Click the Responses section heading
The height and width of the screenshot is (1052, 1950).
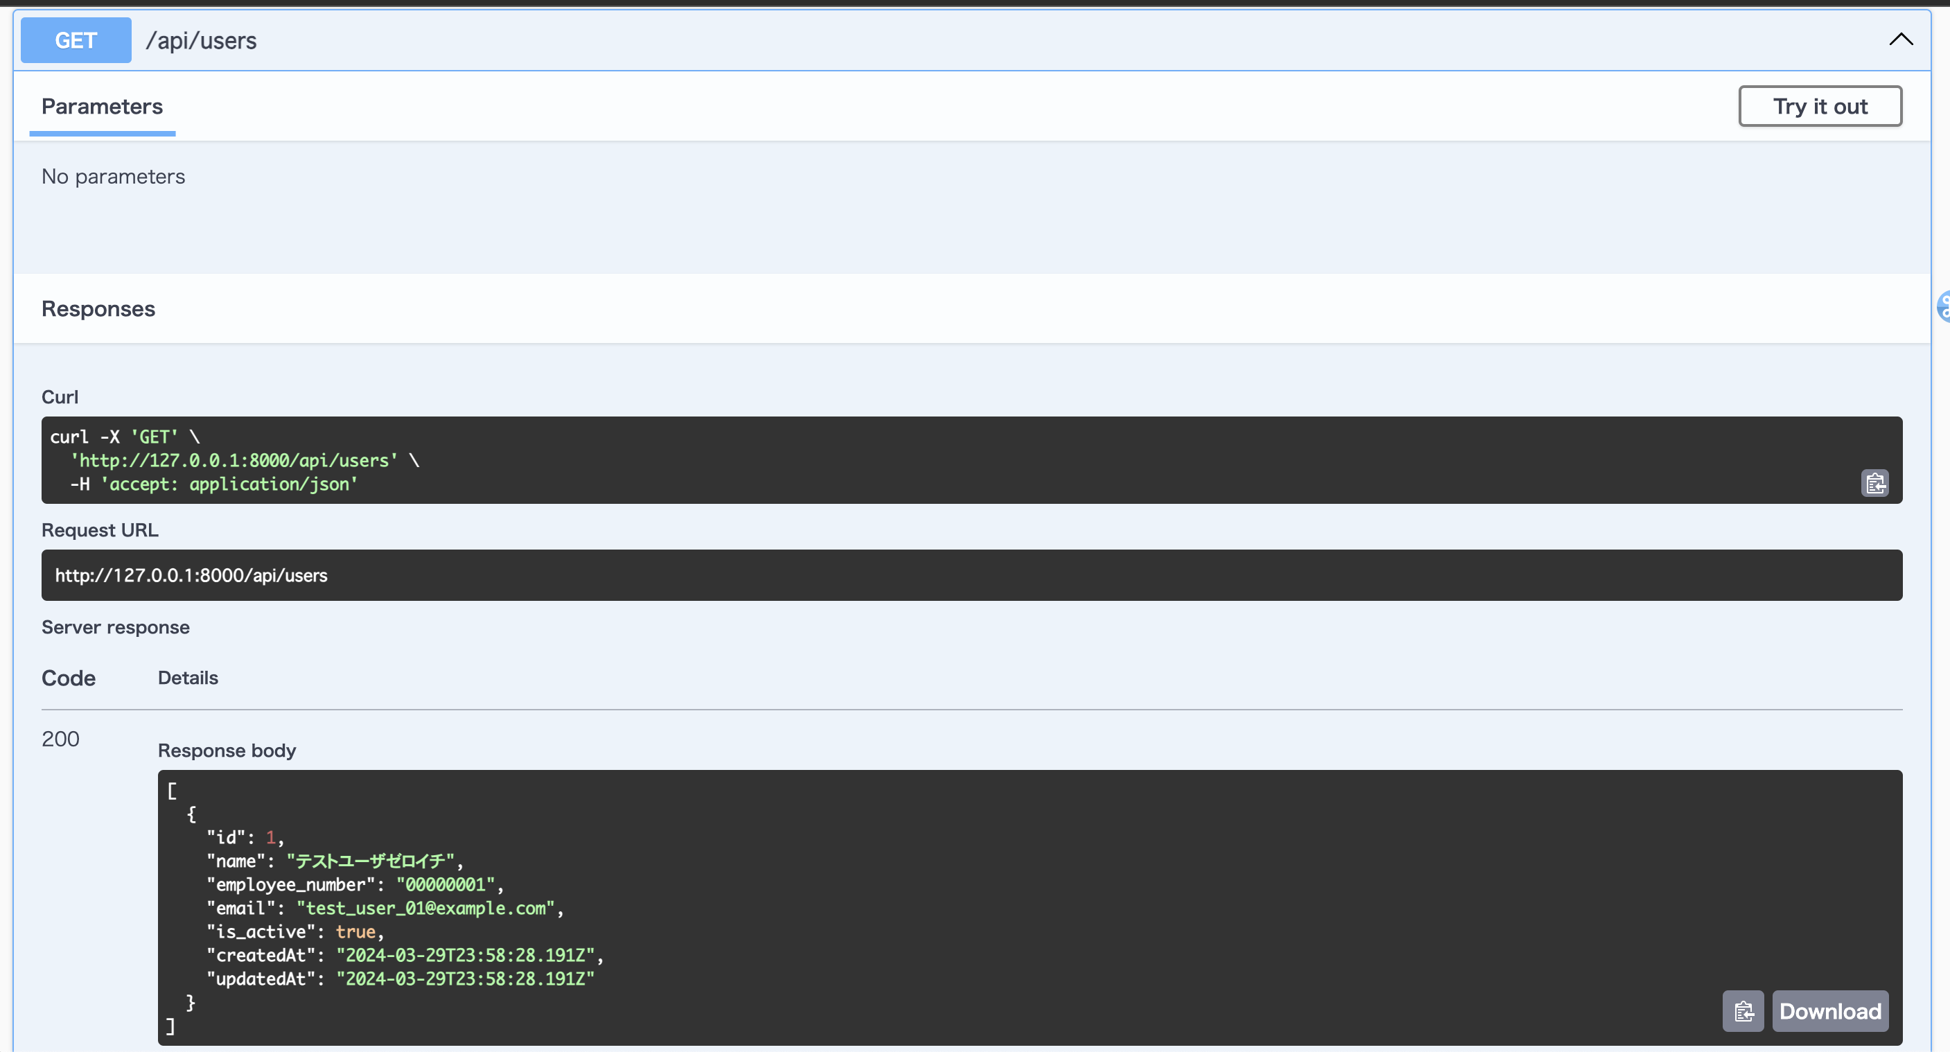[x=98, y=308]
